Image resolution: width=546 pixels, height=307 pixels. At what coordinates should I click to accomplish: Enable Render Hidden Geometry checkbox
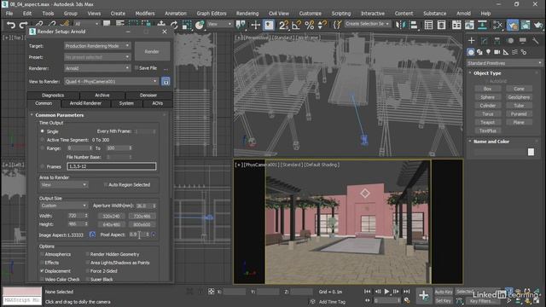point(87,254)
